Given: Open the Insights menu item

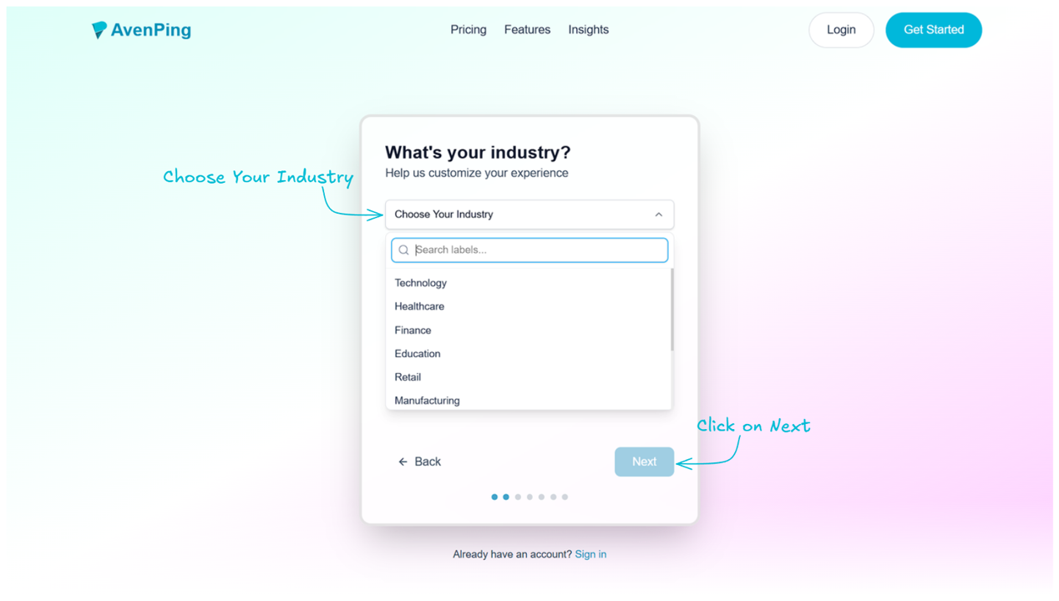Looking at the screenshot, I should (588, 29).
